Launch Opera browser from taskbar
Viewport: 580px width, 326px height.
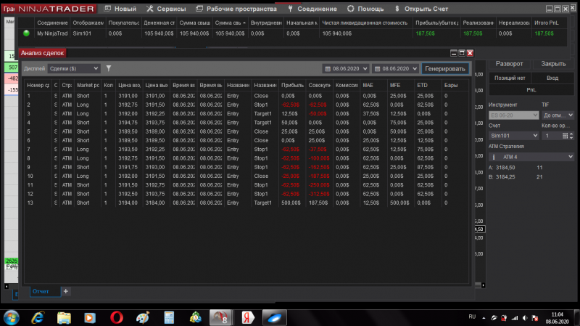click(x=117, y=318)
